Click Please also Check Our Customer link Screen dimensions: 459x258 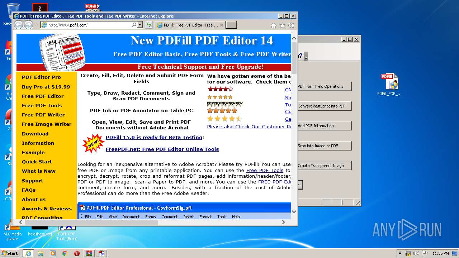click(249, 126)
